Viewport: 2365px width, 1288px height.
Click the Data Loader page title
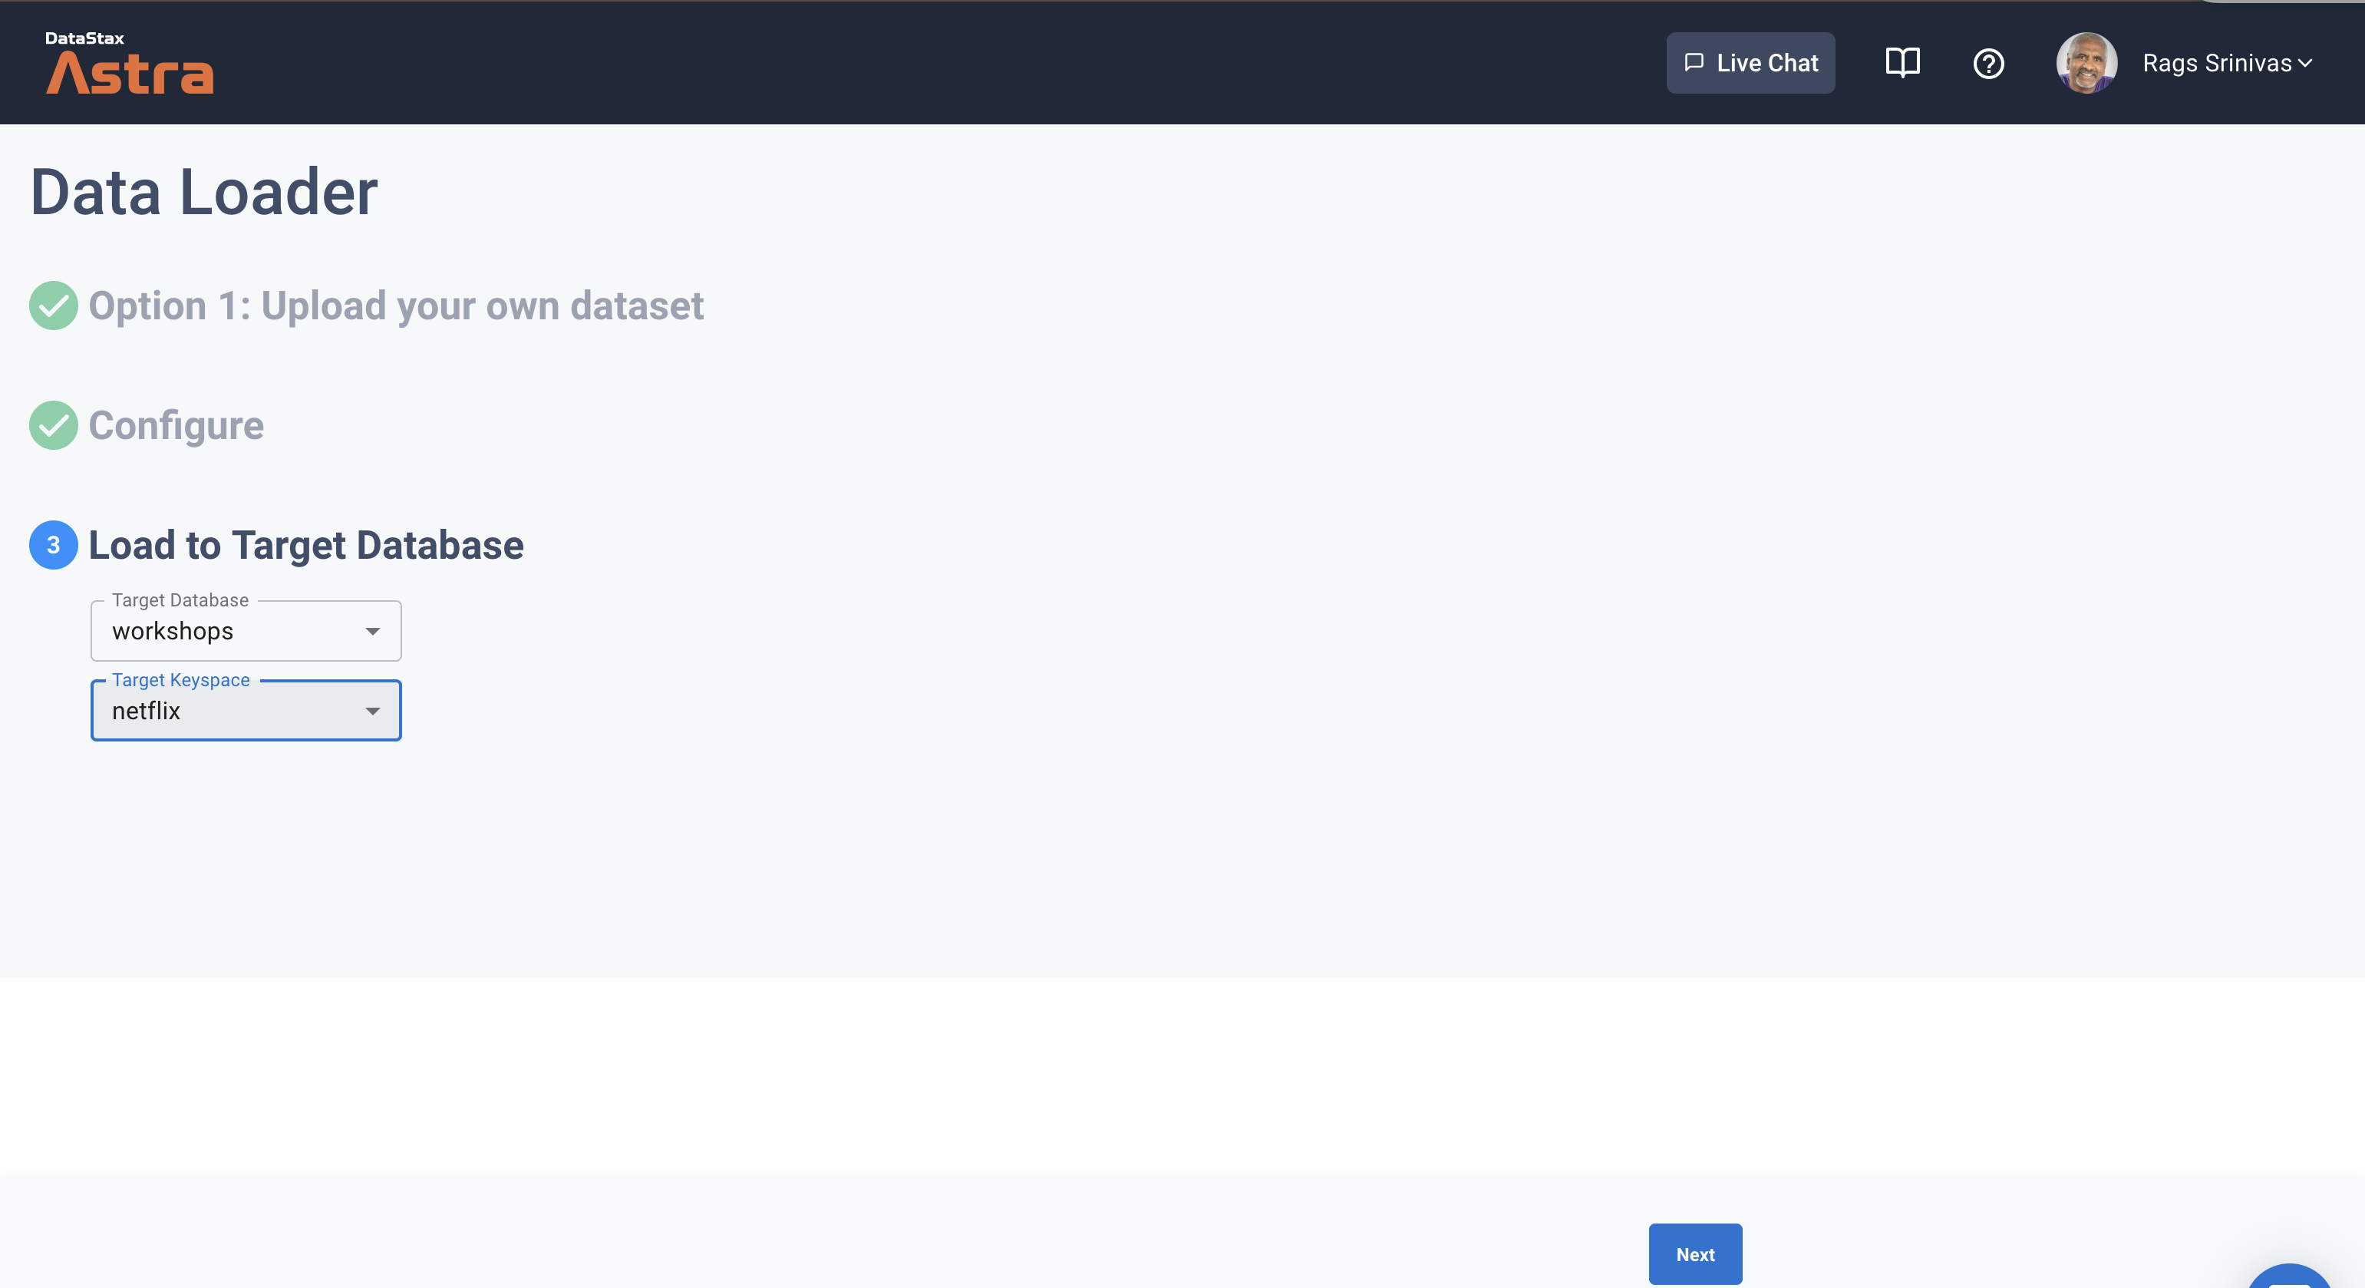coord(204,192)
